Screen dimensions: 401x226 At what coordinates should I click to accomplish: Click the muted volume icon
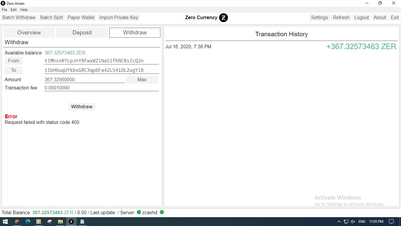pos(353,222)
